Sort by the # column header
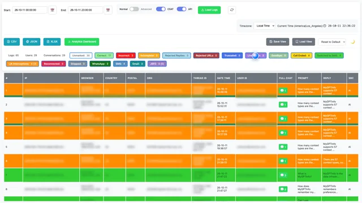 13,78
